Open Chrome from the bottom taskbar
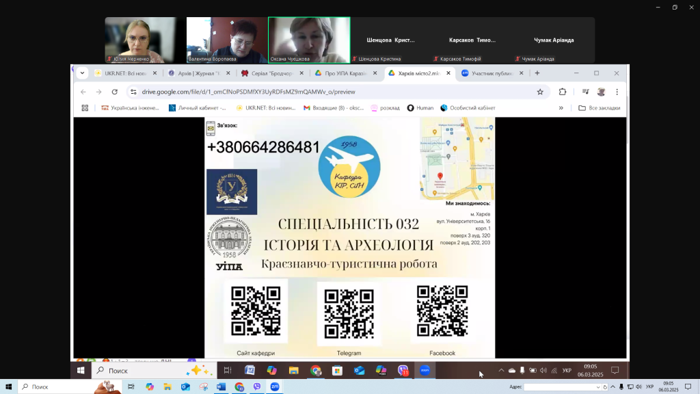The height and width of the screenshot is (394, 700). (239, 387)
